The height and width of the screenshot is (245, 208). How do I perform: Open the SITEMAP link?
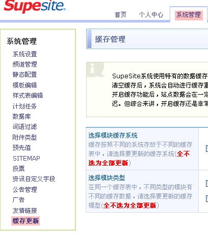pyautogui.click(x=27, y=159)
